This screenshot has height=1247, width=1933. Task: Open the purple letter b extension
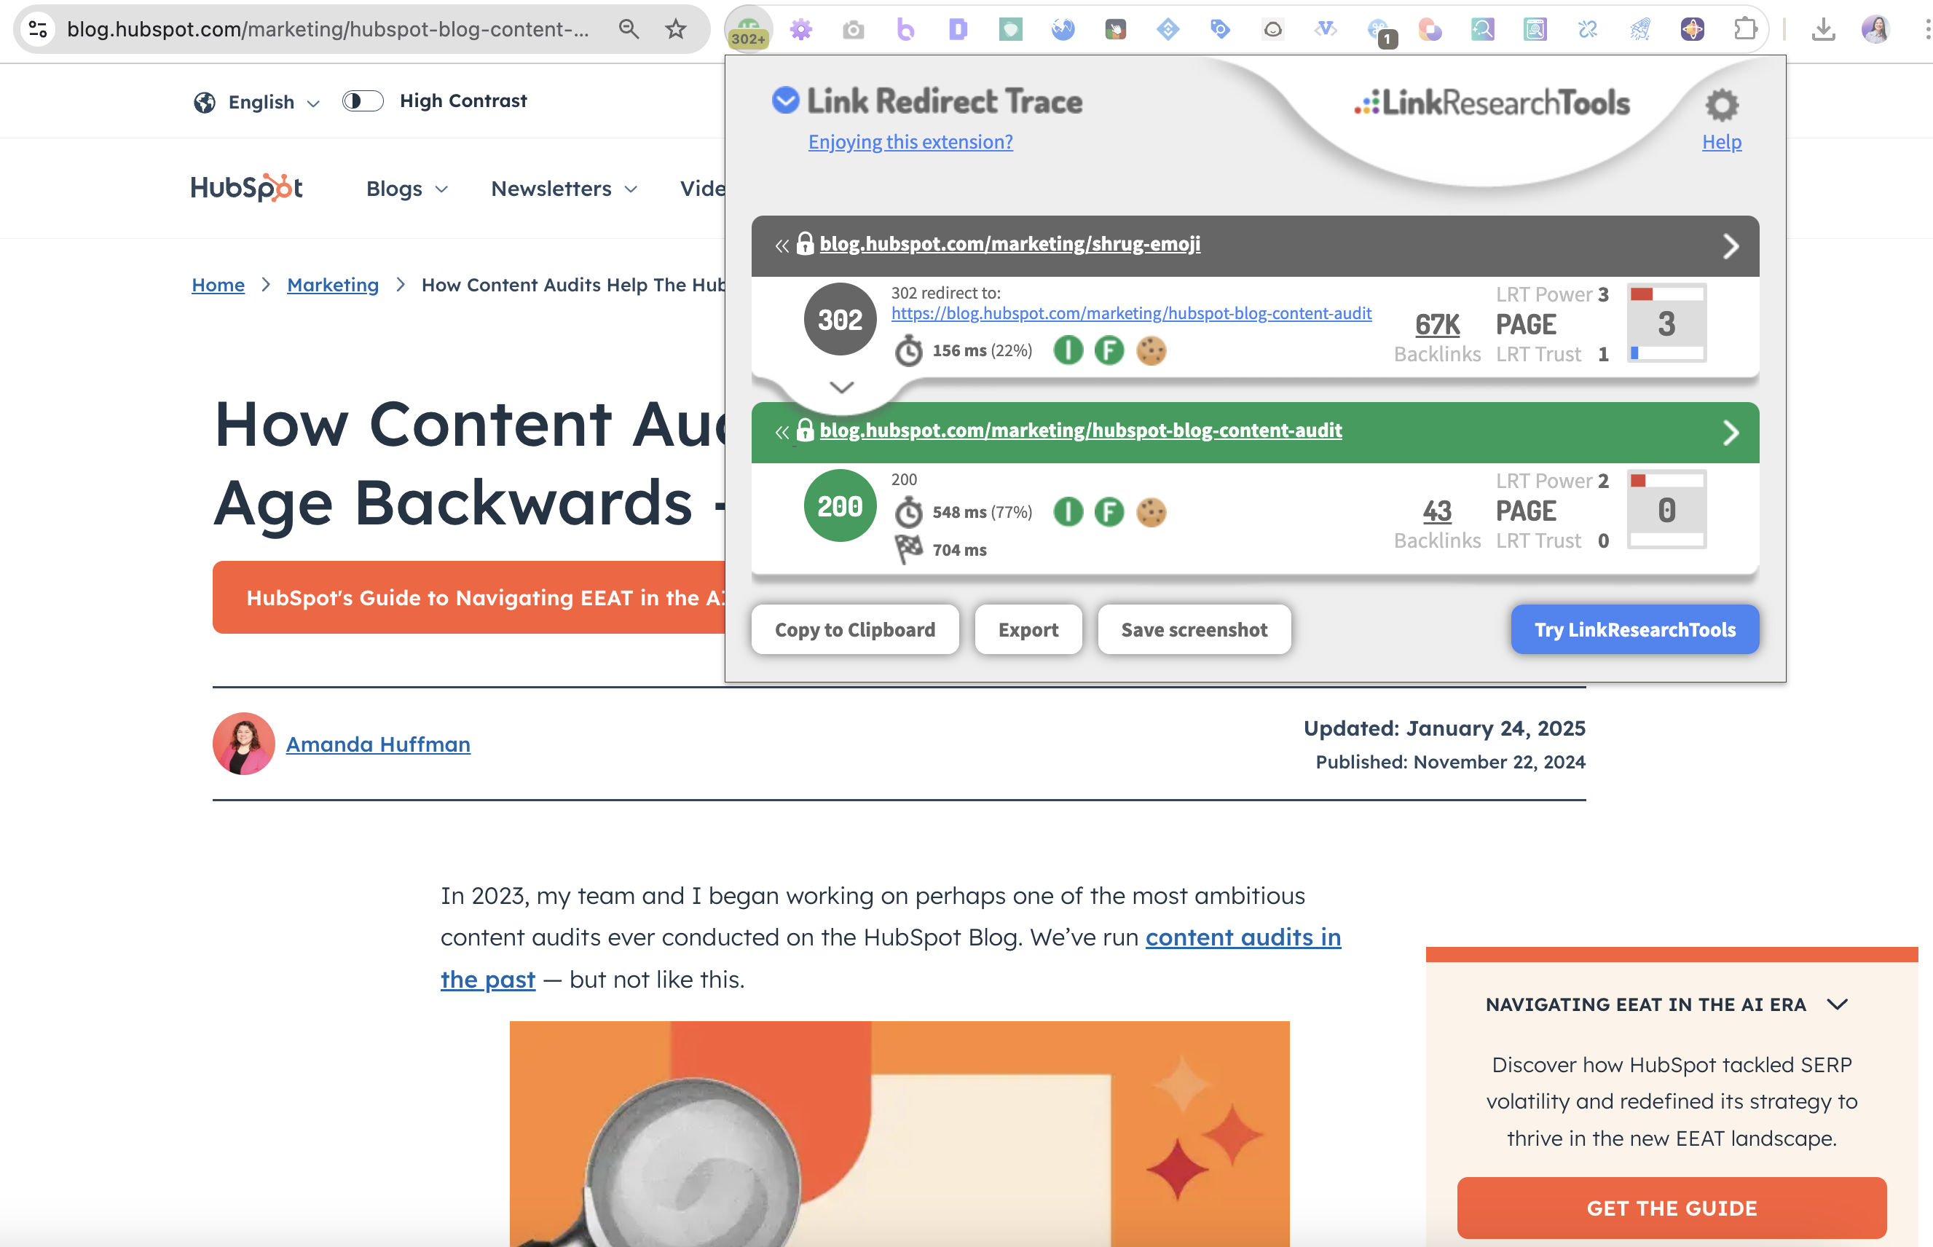(906, 30)
